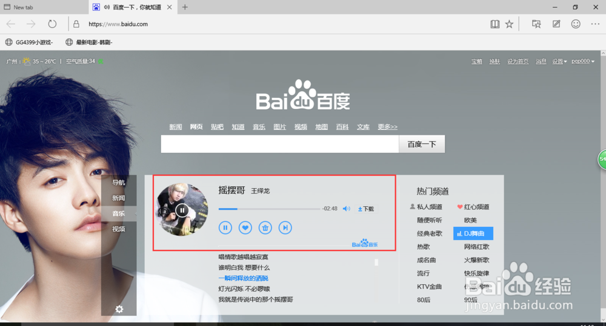Viewport: 606px width, 326px height.
Task: Choose KTV金曲 channel
Action: 430,287
